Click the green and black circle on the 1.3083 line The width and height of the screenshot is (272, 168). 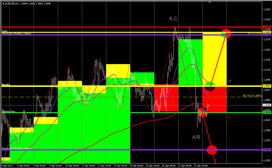click(210, 86)
